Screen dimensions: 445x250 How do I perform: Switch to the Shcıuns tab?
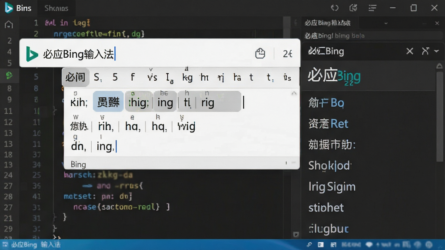click(x=56, y=8)
